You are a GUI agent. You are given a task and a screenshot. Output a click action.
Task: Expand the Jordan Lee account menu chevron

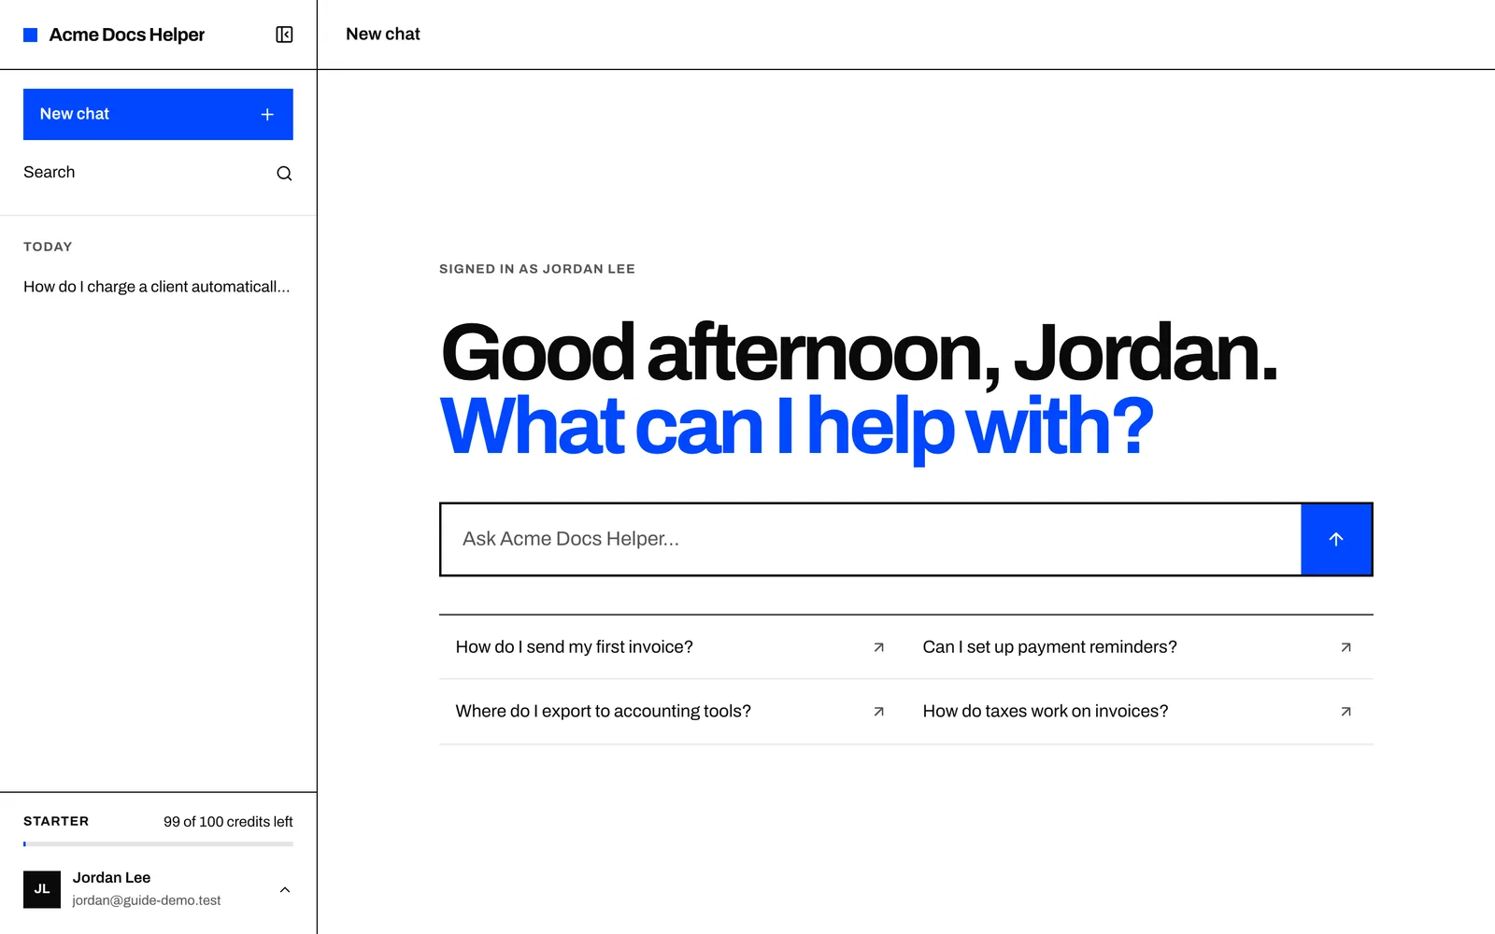coord(285,889)
